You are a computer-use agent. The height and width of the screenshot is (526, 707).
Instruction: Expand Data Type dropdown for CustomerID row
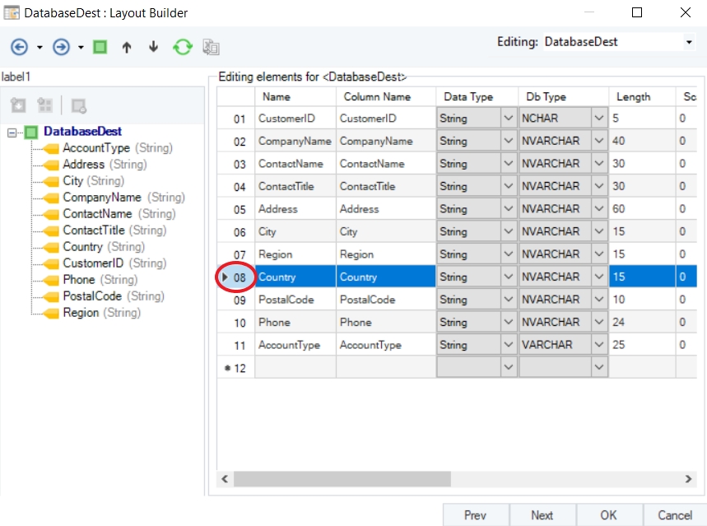click(507, 119)
